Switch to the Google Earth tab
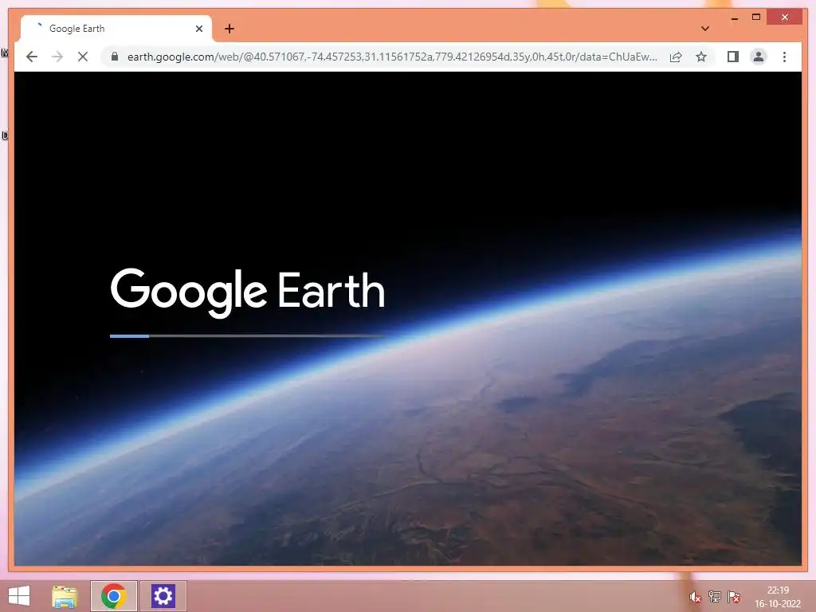 [x=116, y=29]
